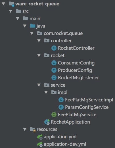Click the RocketApplication Spring Boot run icon

(x=47, y=122)
